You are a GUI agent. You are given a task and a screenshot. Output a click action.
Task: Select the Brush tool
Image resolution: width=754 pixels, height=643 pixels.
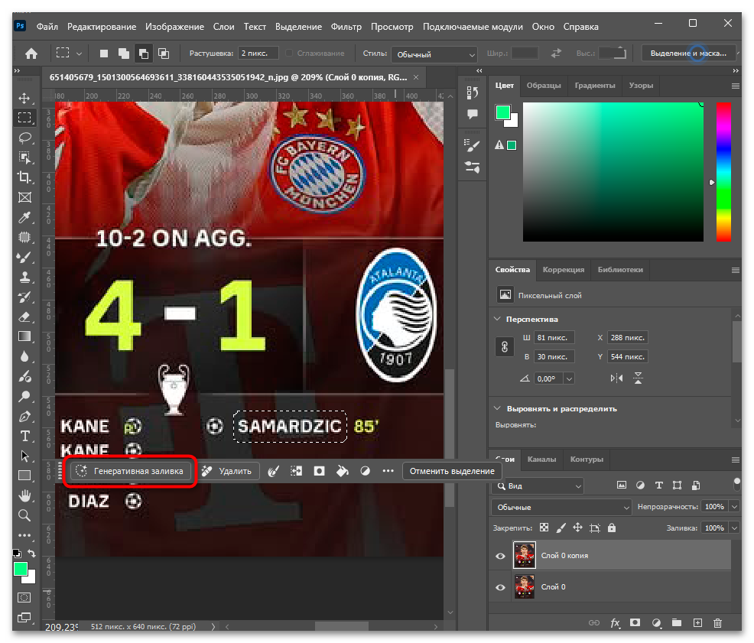click(x=24, y=258)
